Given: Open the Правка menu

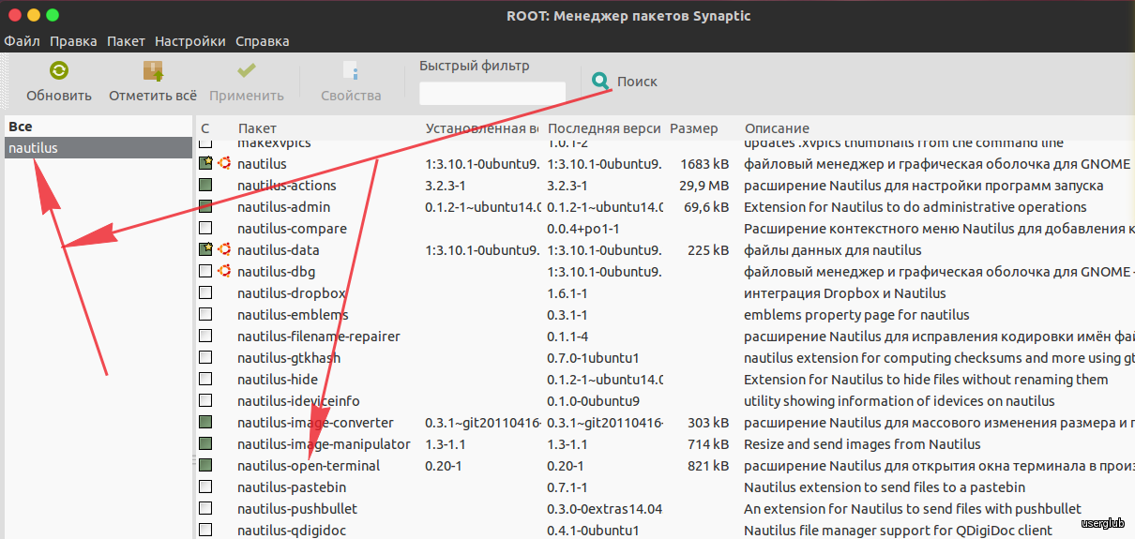Looking at the screenshot, I should click(73, 41).
